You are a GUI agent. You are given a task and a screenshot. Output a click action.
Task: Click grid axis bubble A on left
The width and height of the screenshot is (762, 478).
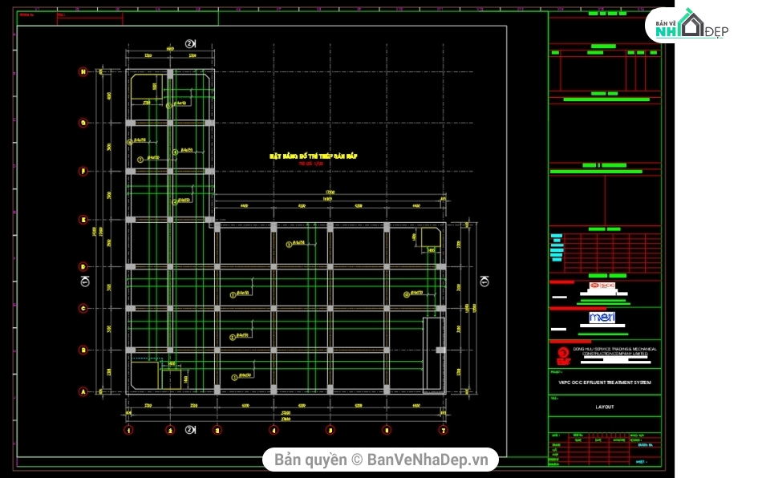82,391
